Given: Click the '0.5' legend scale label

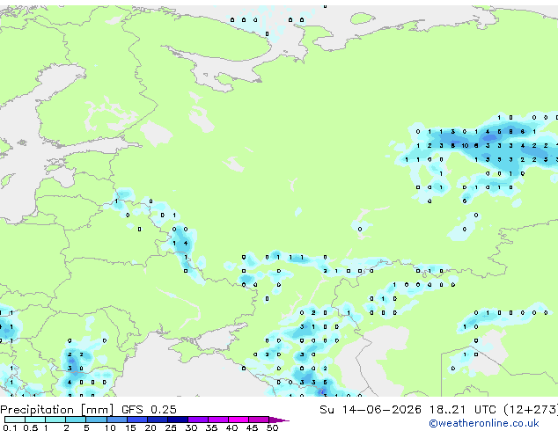Looking at the screenshot, I should (x=30, y=427).
